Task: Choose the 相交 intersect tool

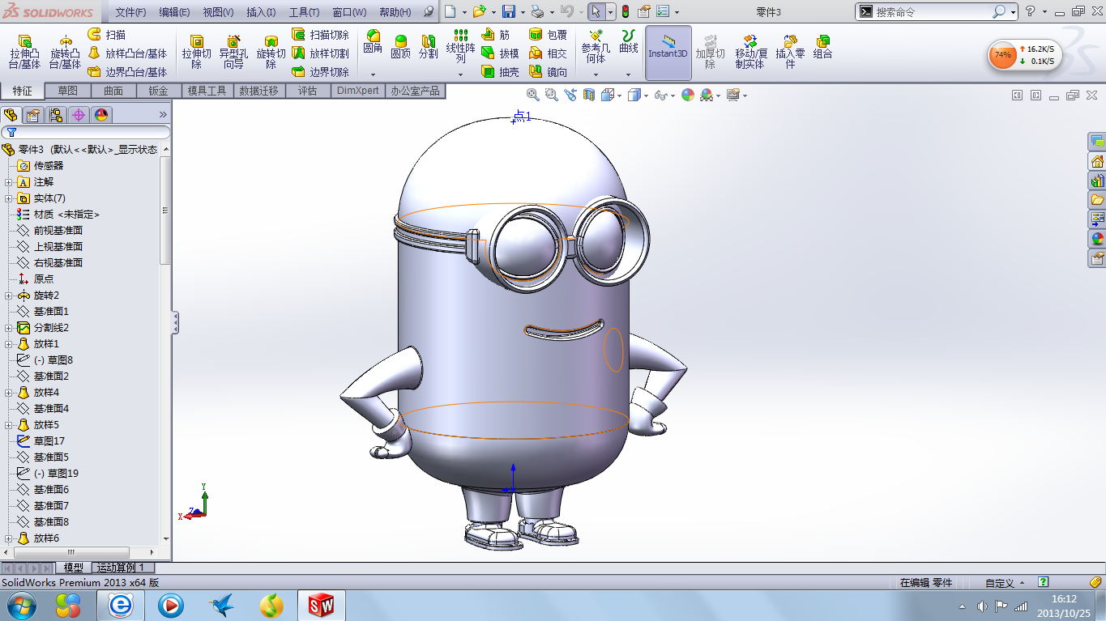Action: [548, 53]
